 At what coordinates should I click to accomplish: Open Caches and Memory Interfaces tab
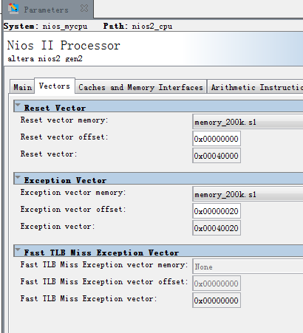[140, 87]
